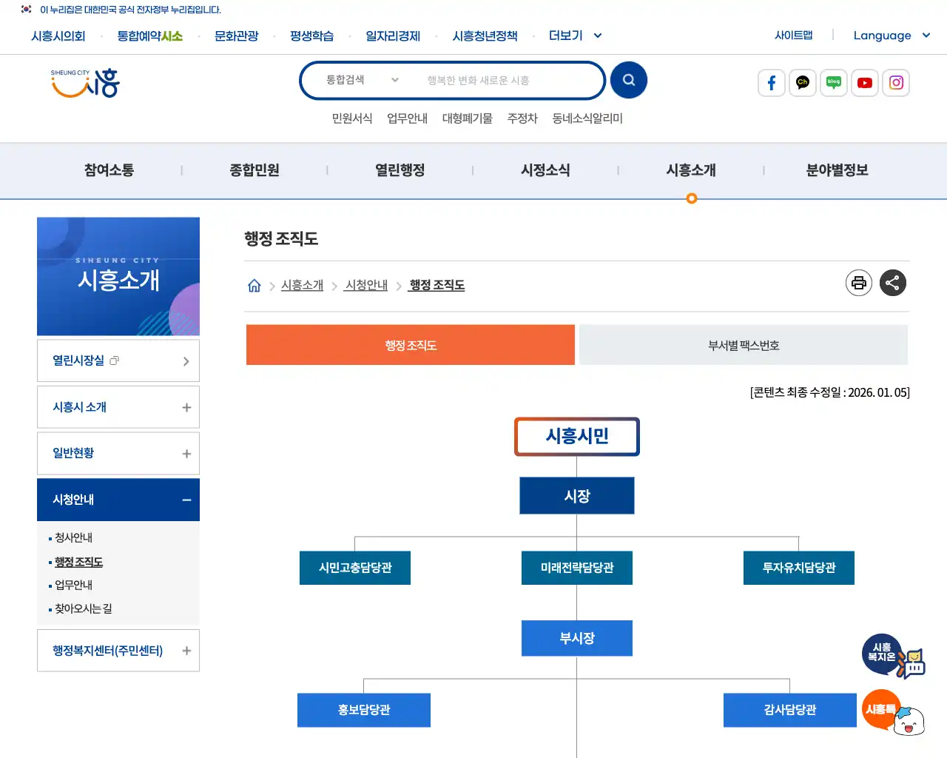Go home via breadcrumb house icon
The width and height of the screenshot is (947, 758).
pos(255,286)
